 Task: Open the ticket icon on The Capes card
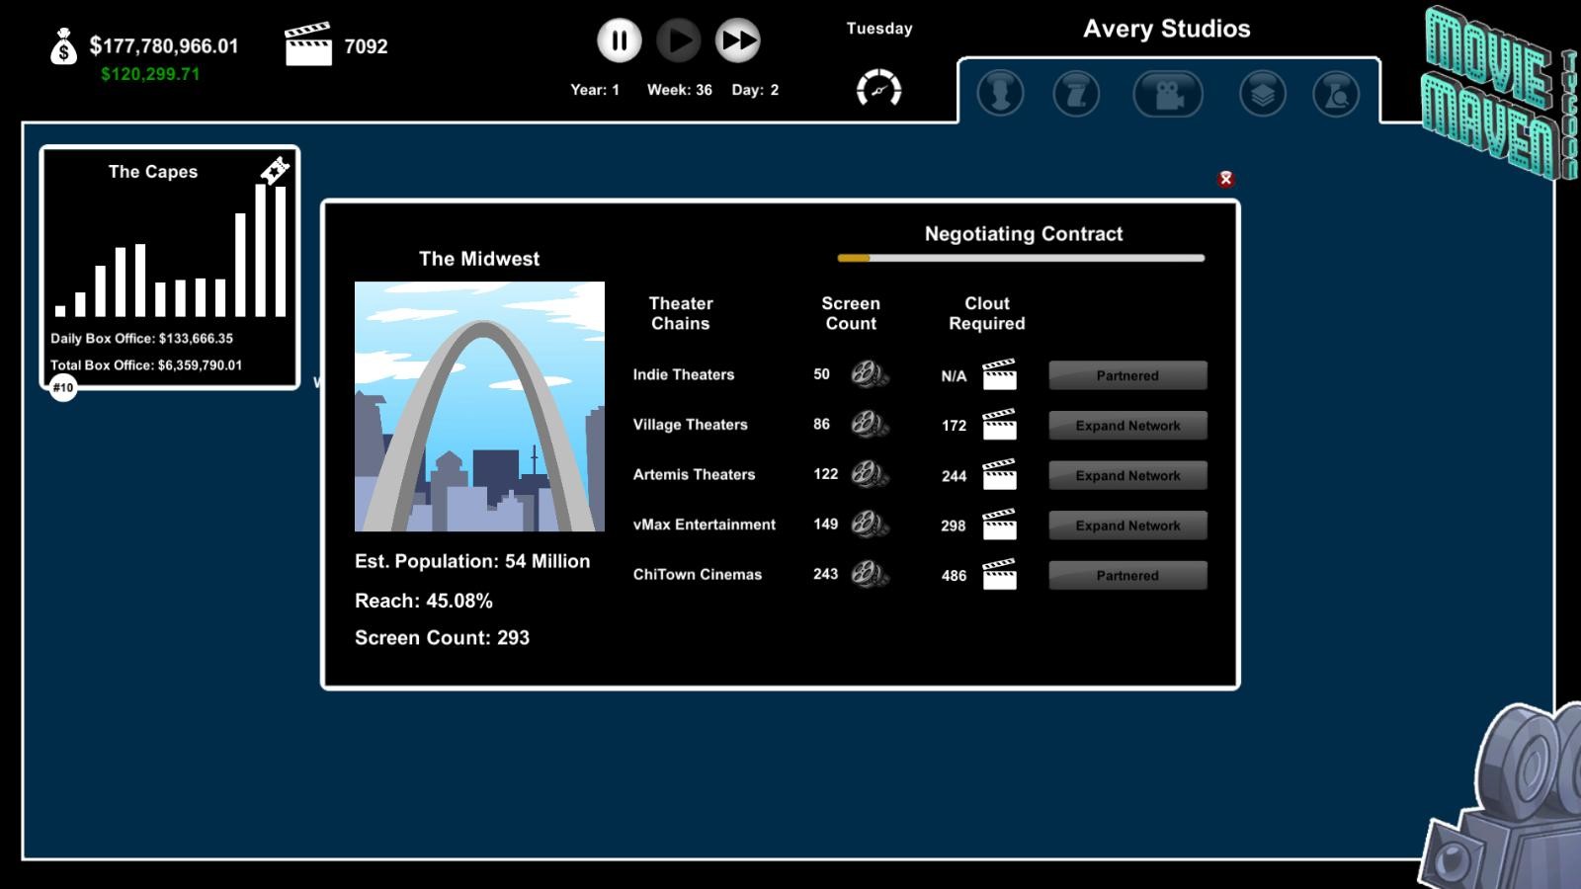tap(275, 169)
